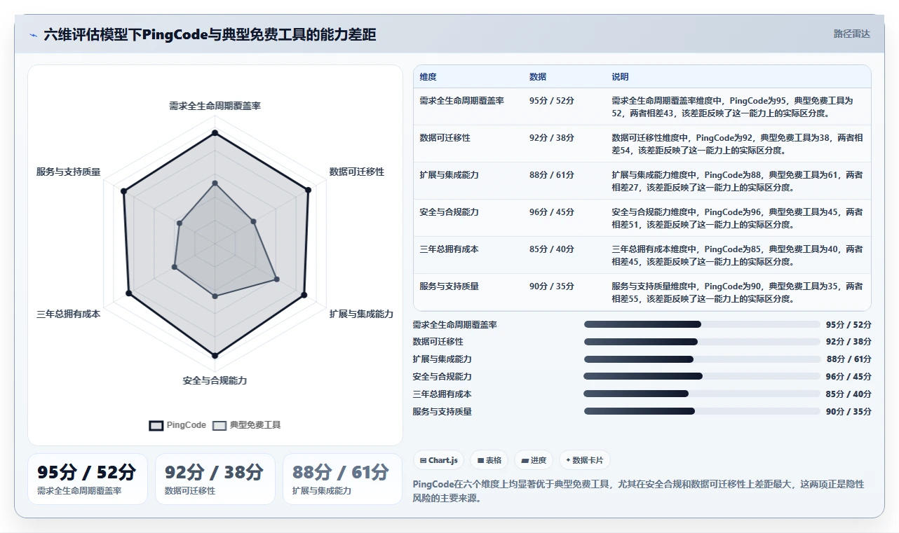Click the 服务与支持质量 radar axis label
Screen dimensions: 899x533
click(69, 172)
